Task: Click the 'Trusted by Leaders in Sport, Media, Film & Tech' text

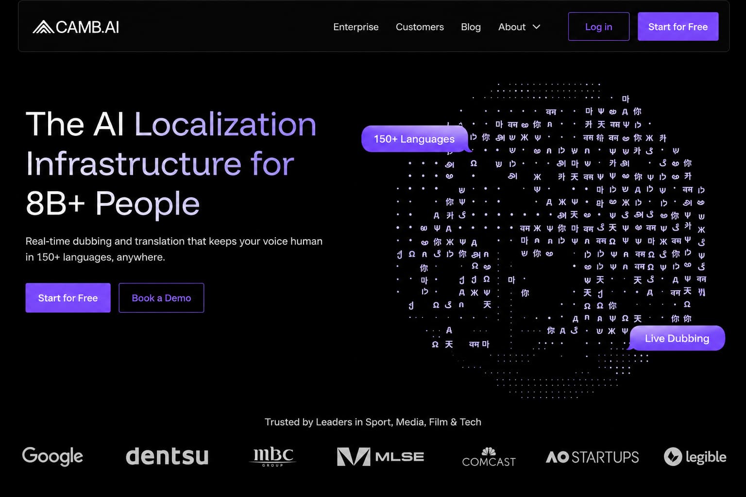Action: (373, 422)
